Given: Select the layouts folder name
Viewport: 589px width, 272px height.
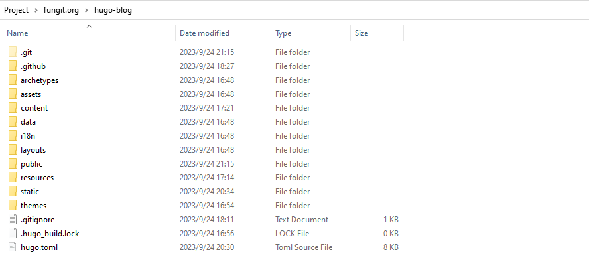Looking at the screenshot, I should [x=33, y=149].
